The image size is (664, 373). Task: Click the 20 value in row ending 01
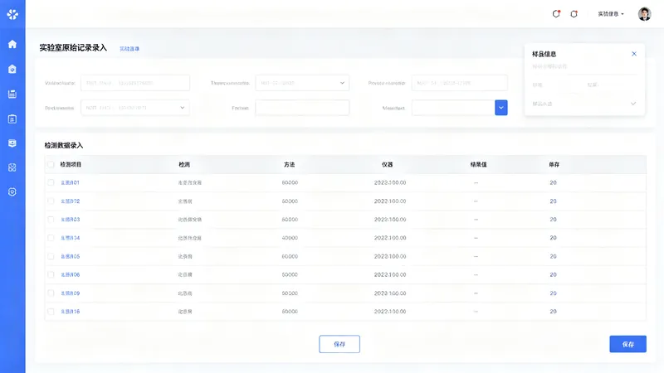click(553, 182)
